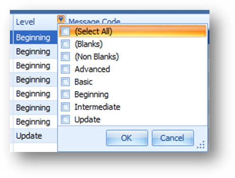Click the last Beginning row above Update
The image size is (235, 178).
[35, 122]
